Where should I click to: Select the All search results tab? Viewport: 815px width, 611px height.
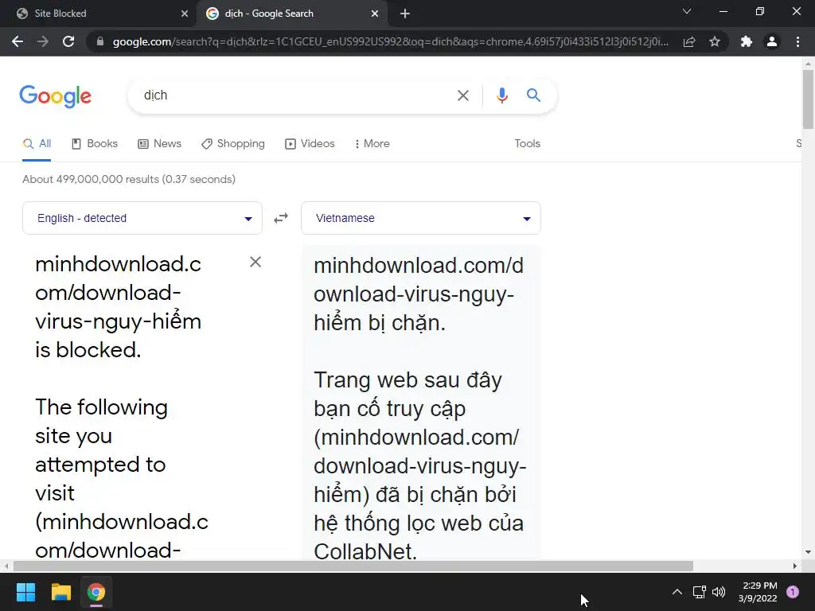pos(37,144)
